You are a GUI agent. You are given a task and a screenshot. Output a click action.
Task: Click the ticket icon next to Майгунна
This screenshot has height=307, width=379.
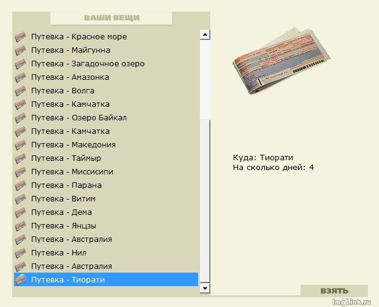pyautogui.click(x=21, y=50)
